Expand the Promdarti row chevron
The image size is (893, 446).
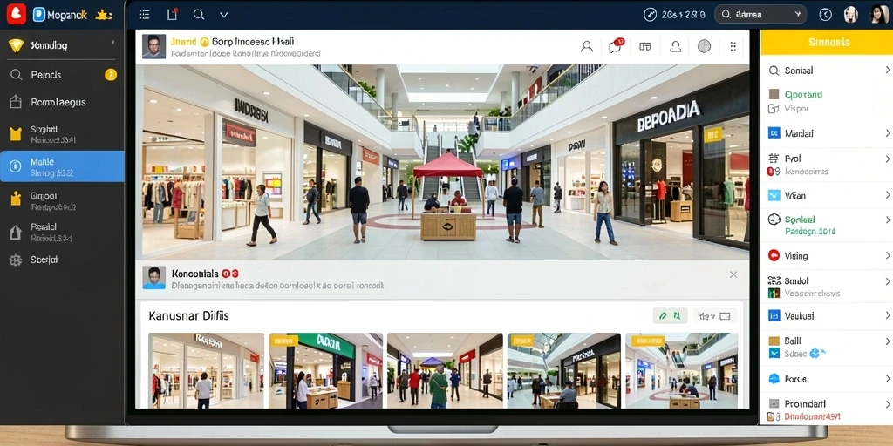(x=887, y=404)
